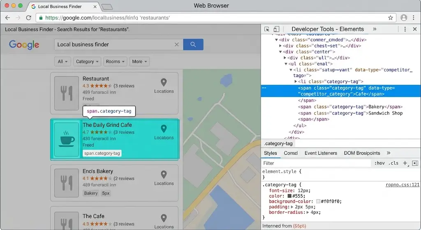Toggle the computed sidebar pane icon
Image resolution: width=421 pixels, height=230 pixels.
[415, 163]
